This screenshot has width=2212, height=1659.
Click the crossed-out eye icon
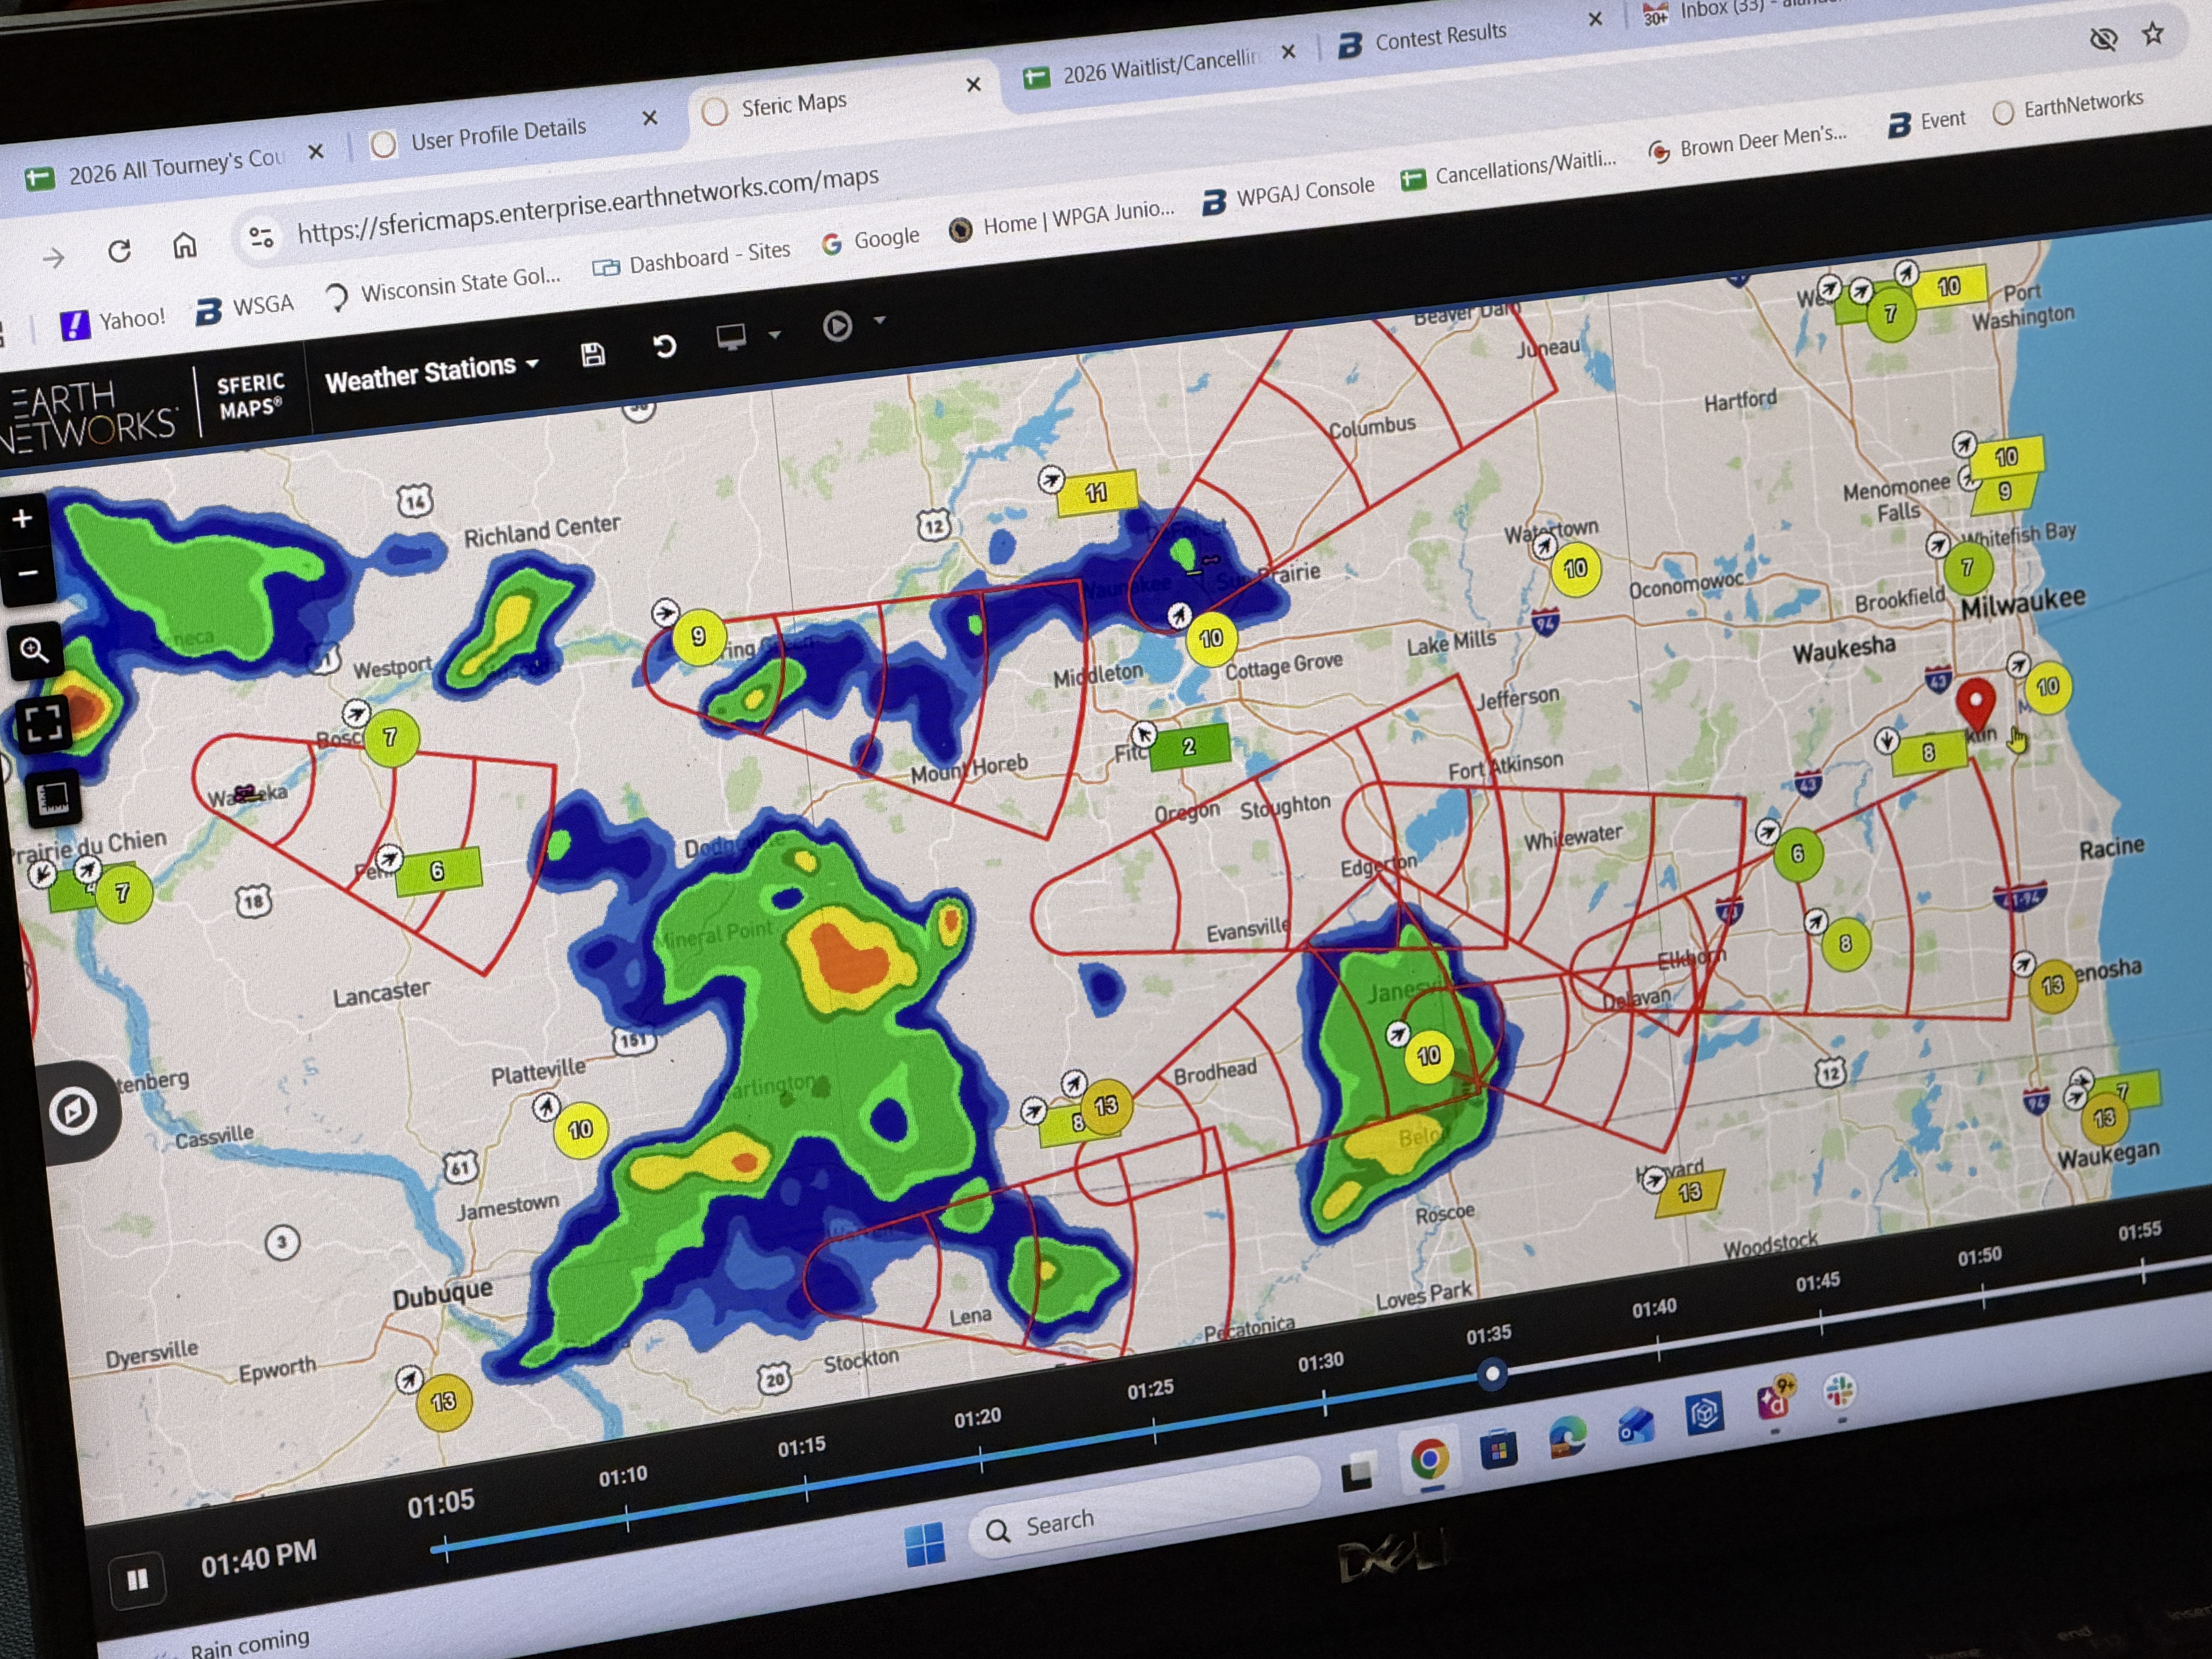[2104, 40]
